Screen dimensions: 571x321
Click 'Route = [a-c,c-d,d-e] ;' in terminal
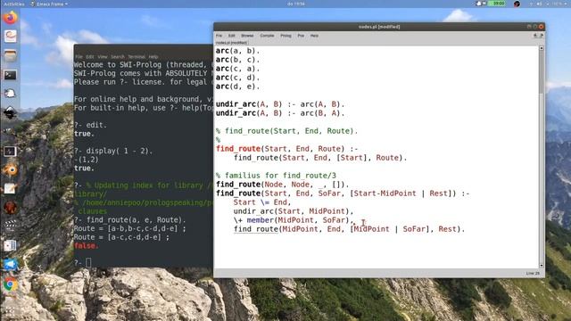tap(121, 237)
